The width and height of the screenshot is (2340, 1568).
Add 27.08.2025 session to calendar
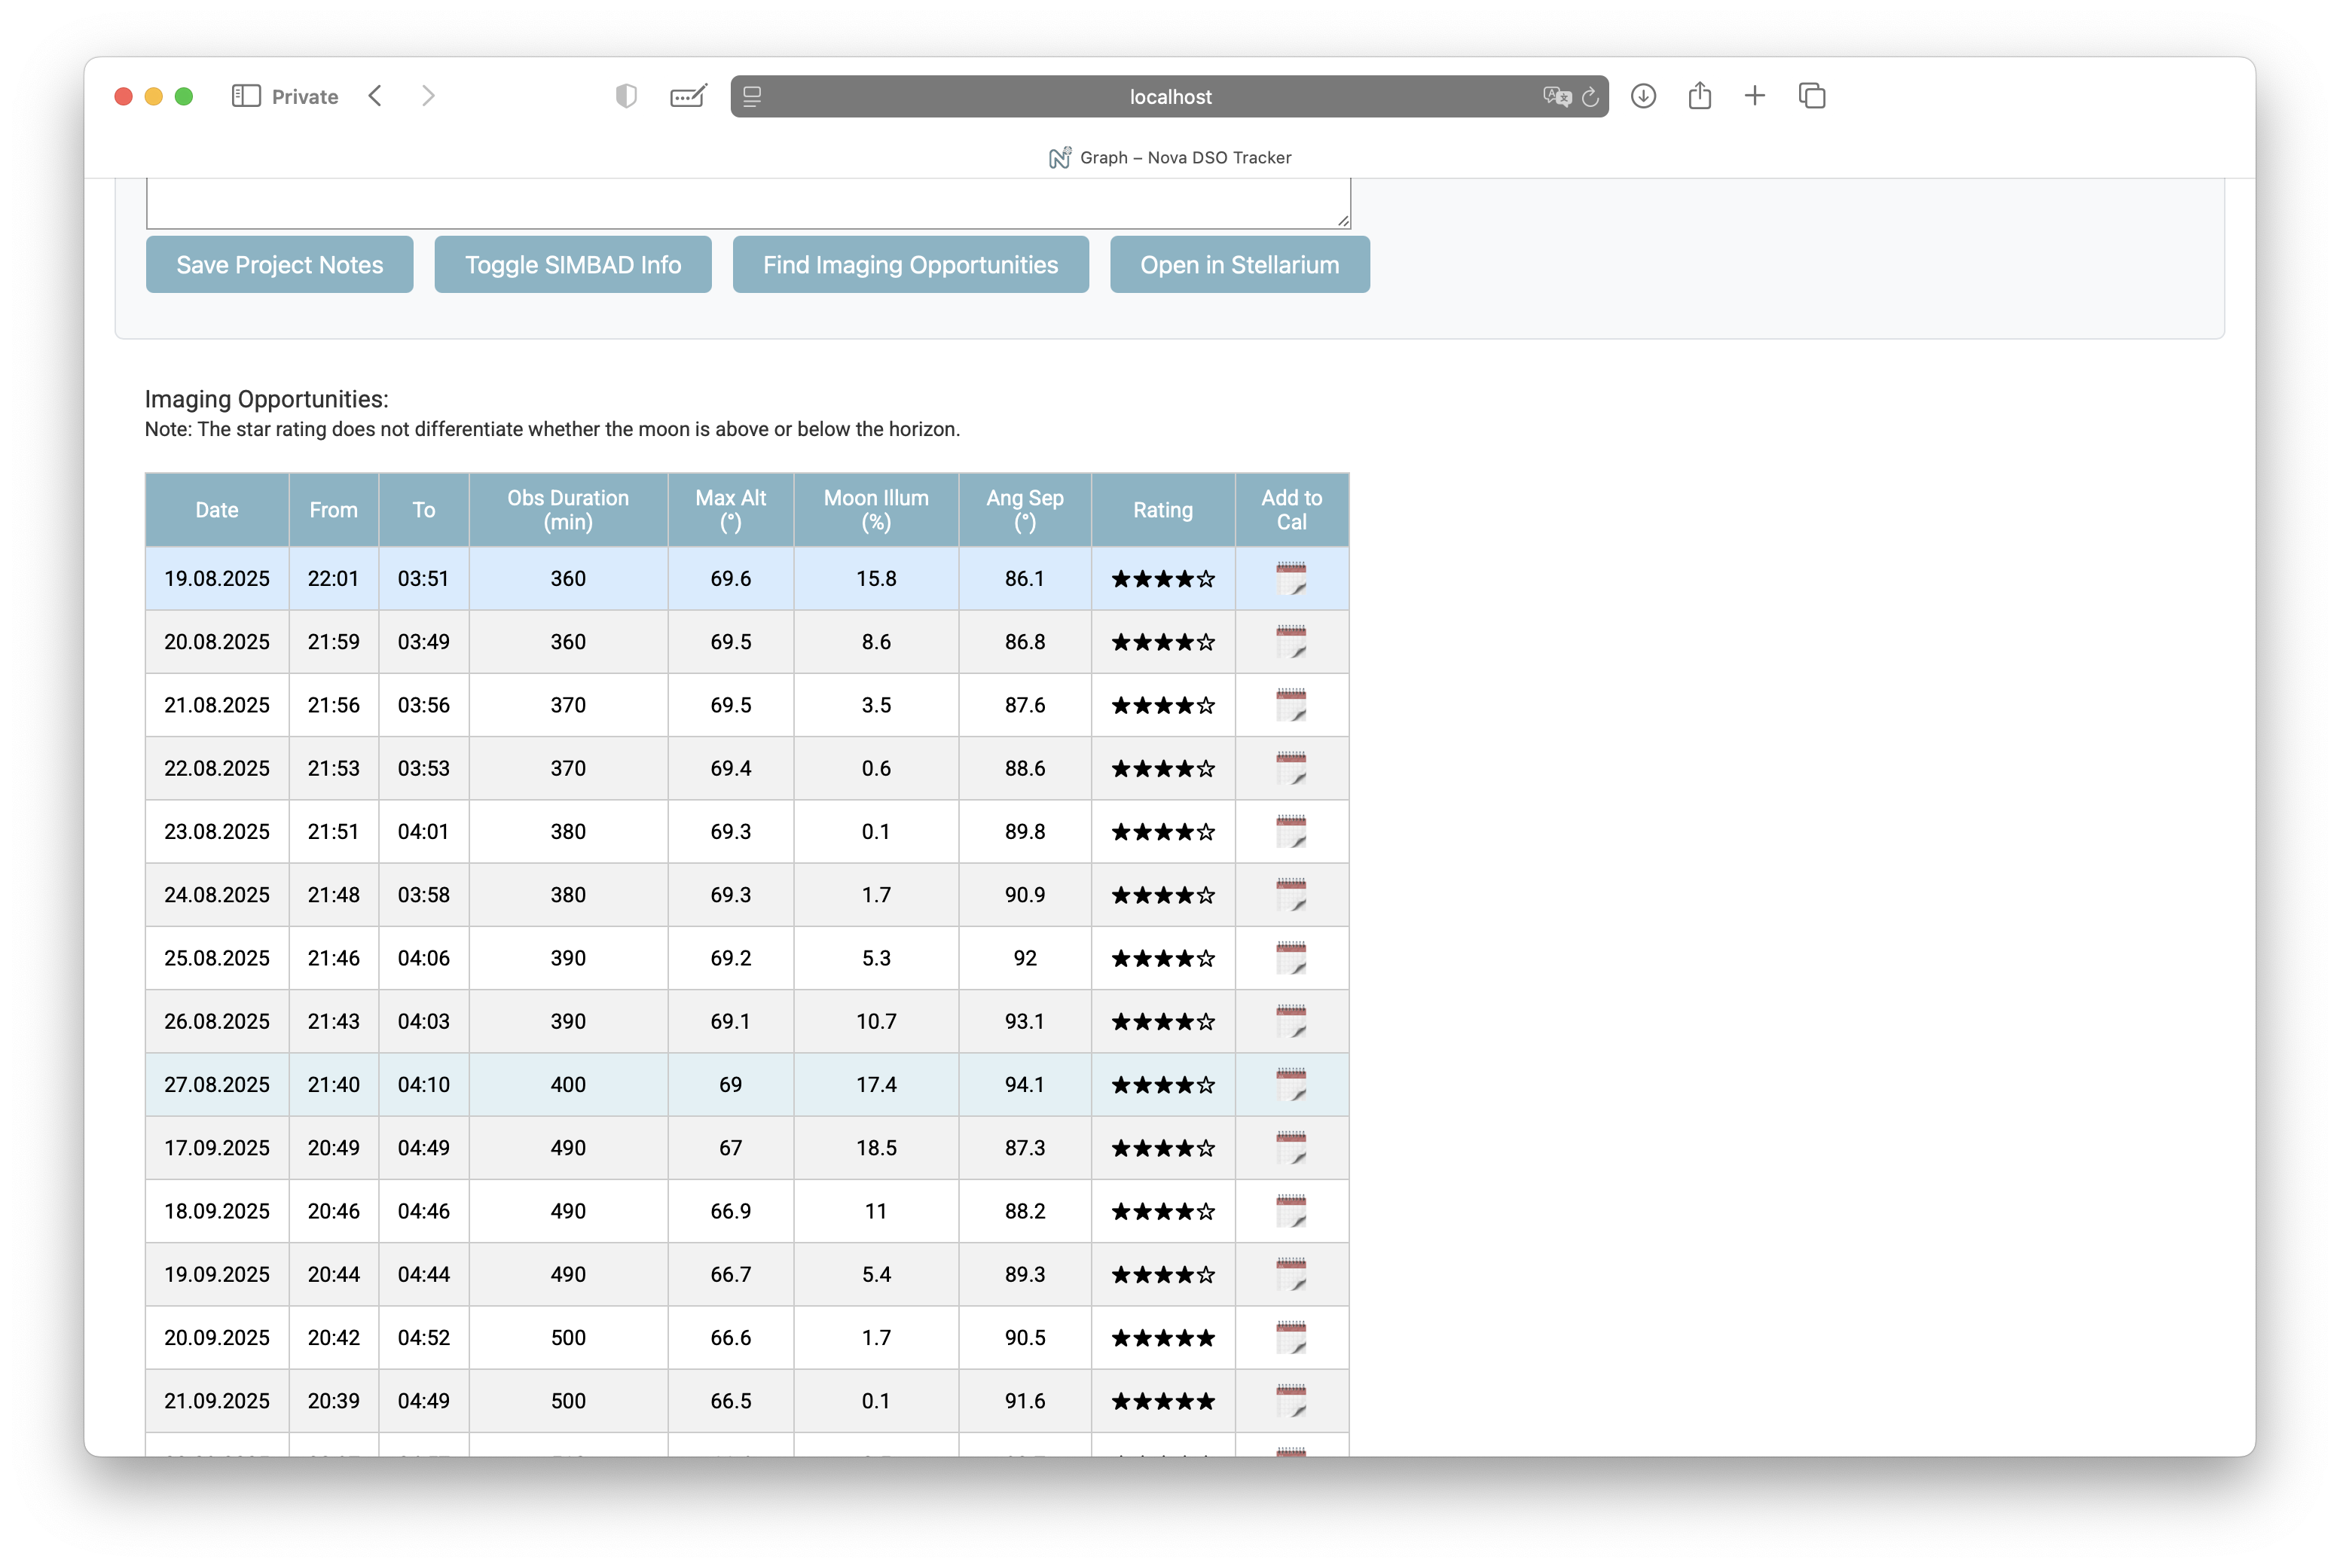tap(1291, 1085)
